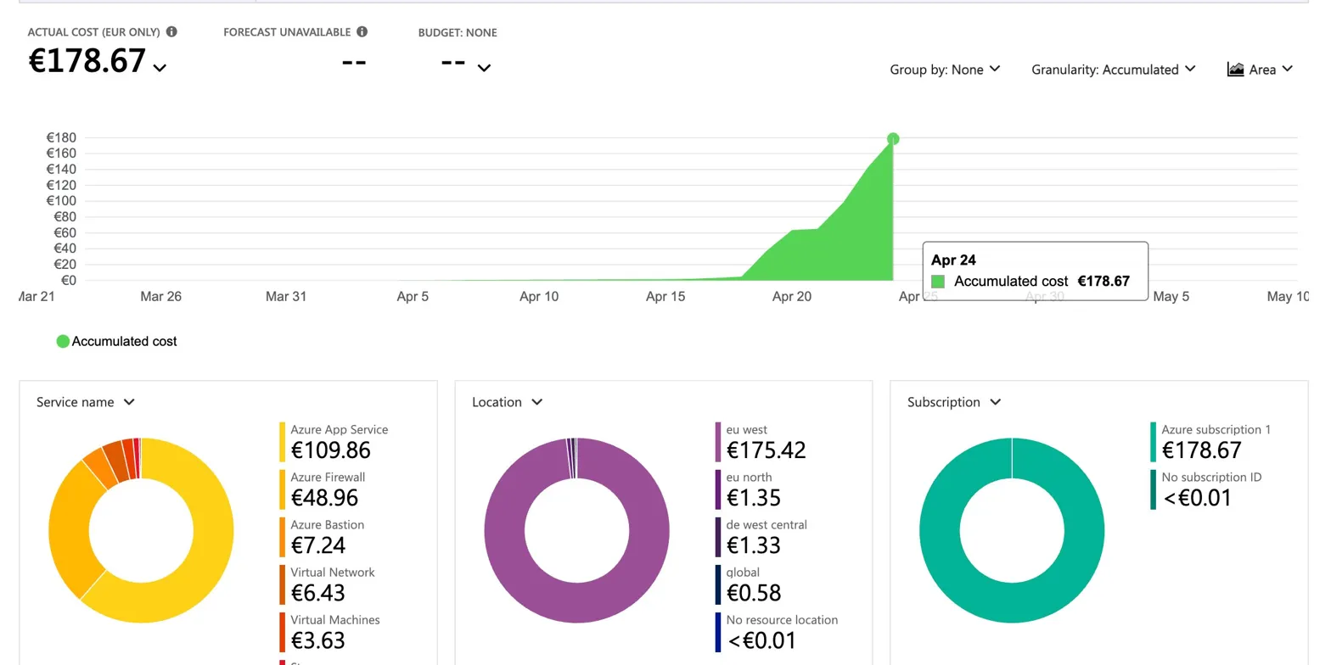Click the global €0.58 value
This screenshot has width=1331, height=665.
click(754, 593)
